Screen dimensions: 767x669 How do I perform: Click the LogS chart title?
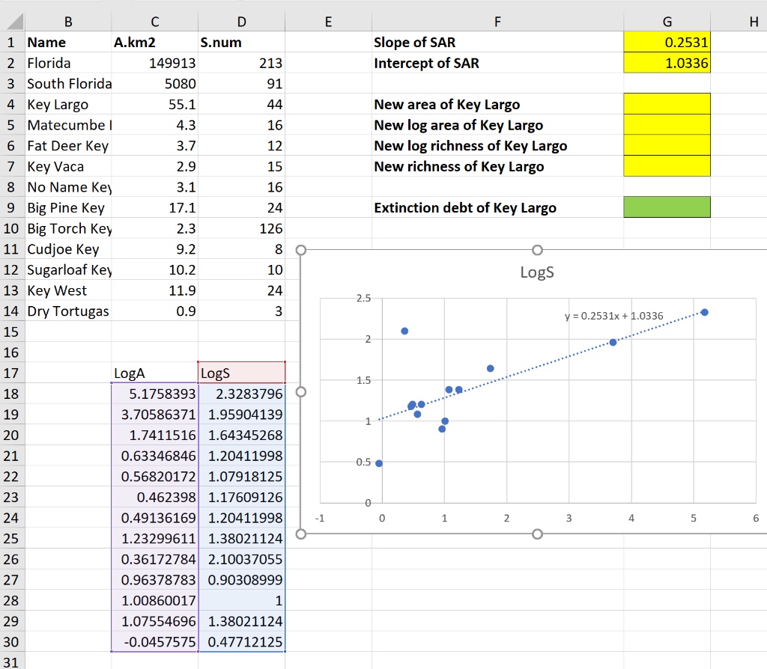536,272
